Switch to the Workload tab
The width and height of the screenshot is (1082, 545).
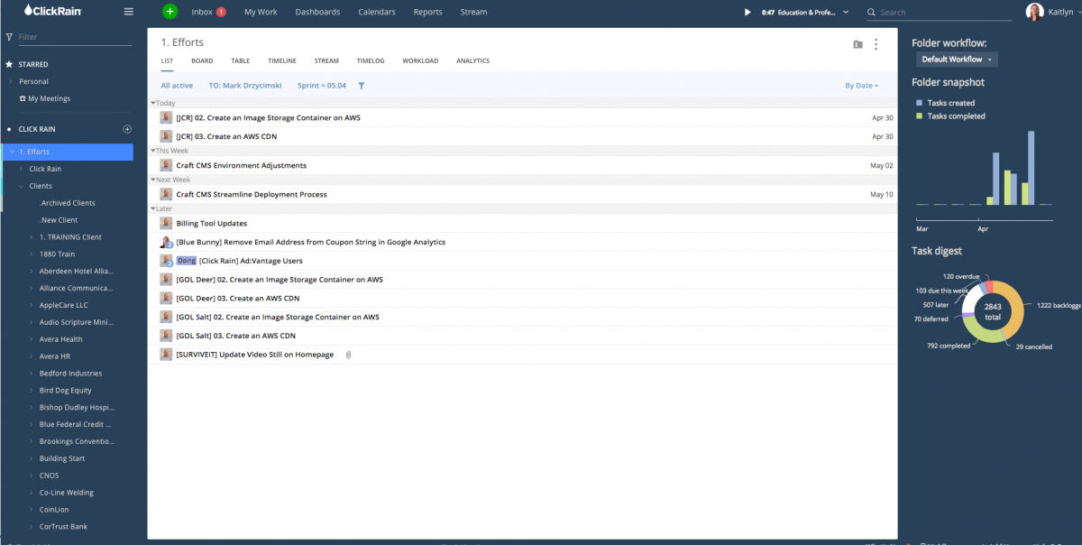[x=420, y=60]
